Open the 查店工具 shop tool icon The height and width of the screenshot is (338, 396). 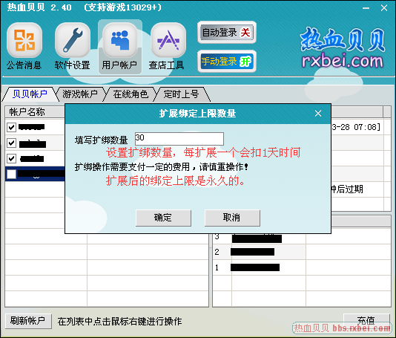(168, 46)
